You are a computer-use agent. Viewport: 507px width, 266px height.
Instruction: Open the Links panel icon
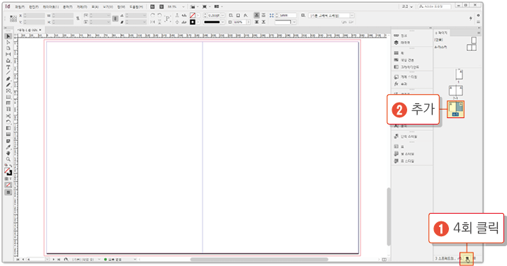pyautogui.click(x=396, y=35)
